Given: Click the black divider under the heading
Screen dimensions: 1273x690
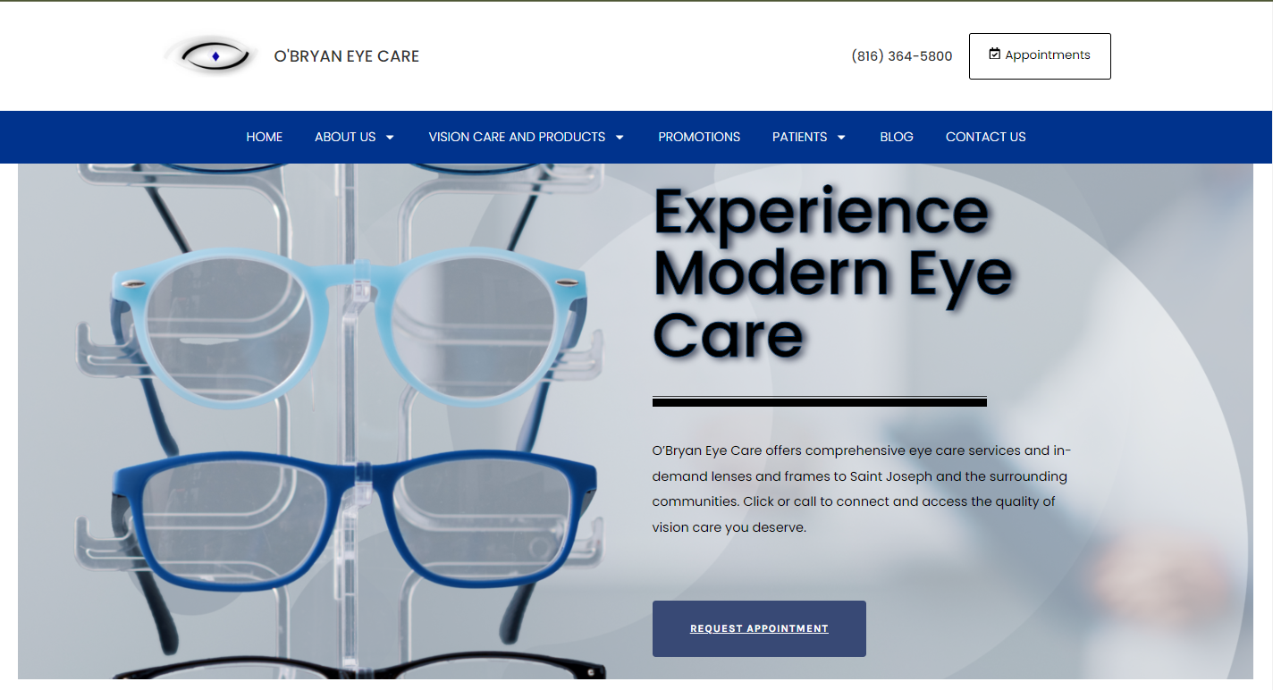Looking at the screenshot, I should 819,402.
